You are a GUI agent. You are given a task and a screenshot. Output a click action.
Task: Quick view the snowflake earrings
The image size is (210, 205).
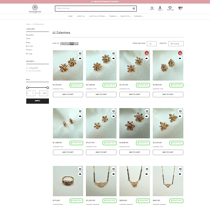(x=147, y=116)
